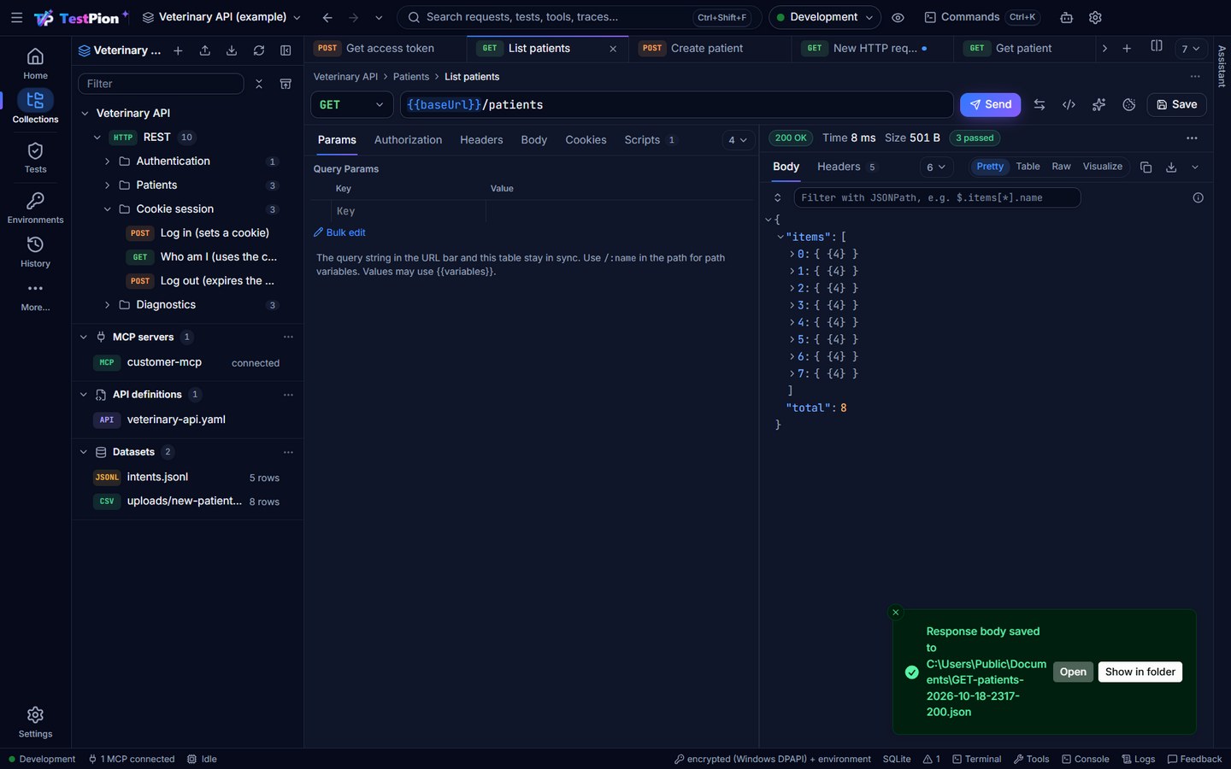Screen dimensions: 1231x769
Task: Click the Bulk edit link
Action: point(339,232)
